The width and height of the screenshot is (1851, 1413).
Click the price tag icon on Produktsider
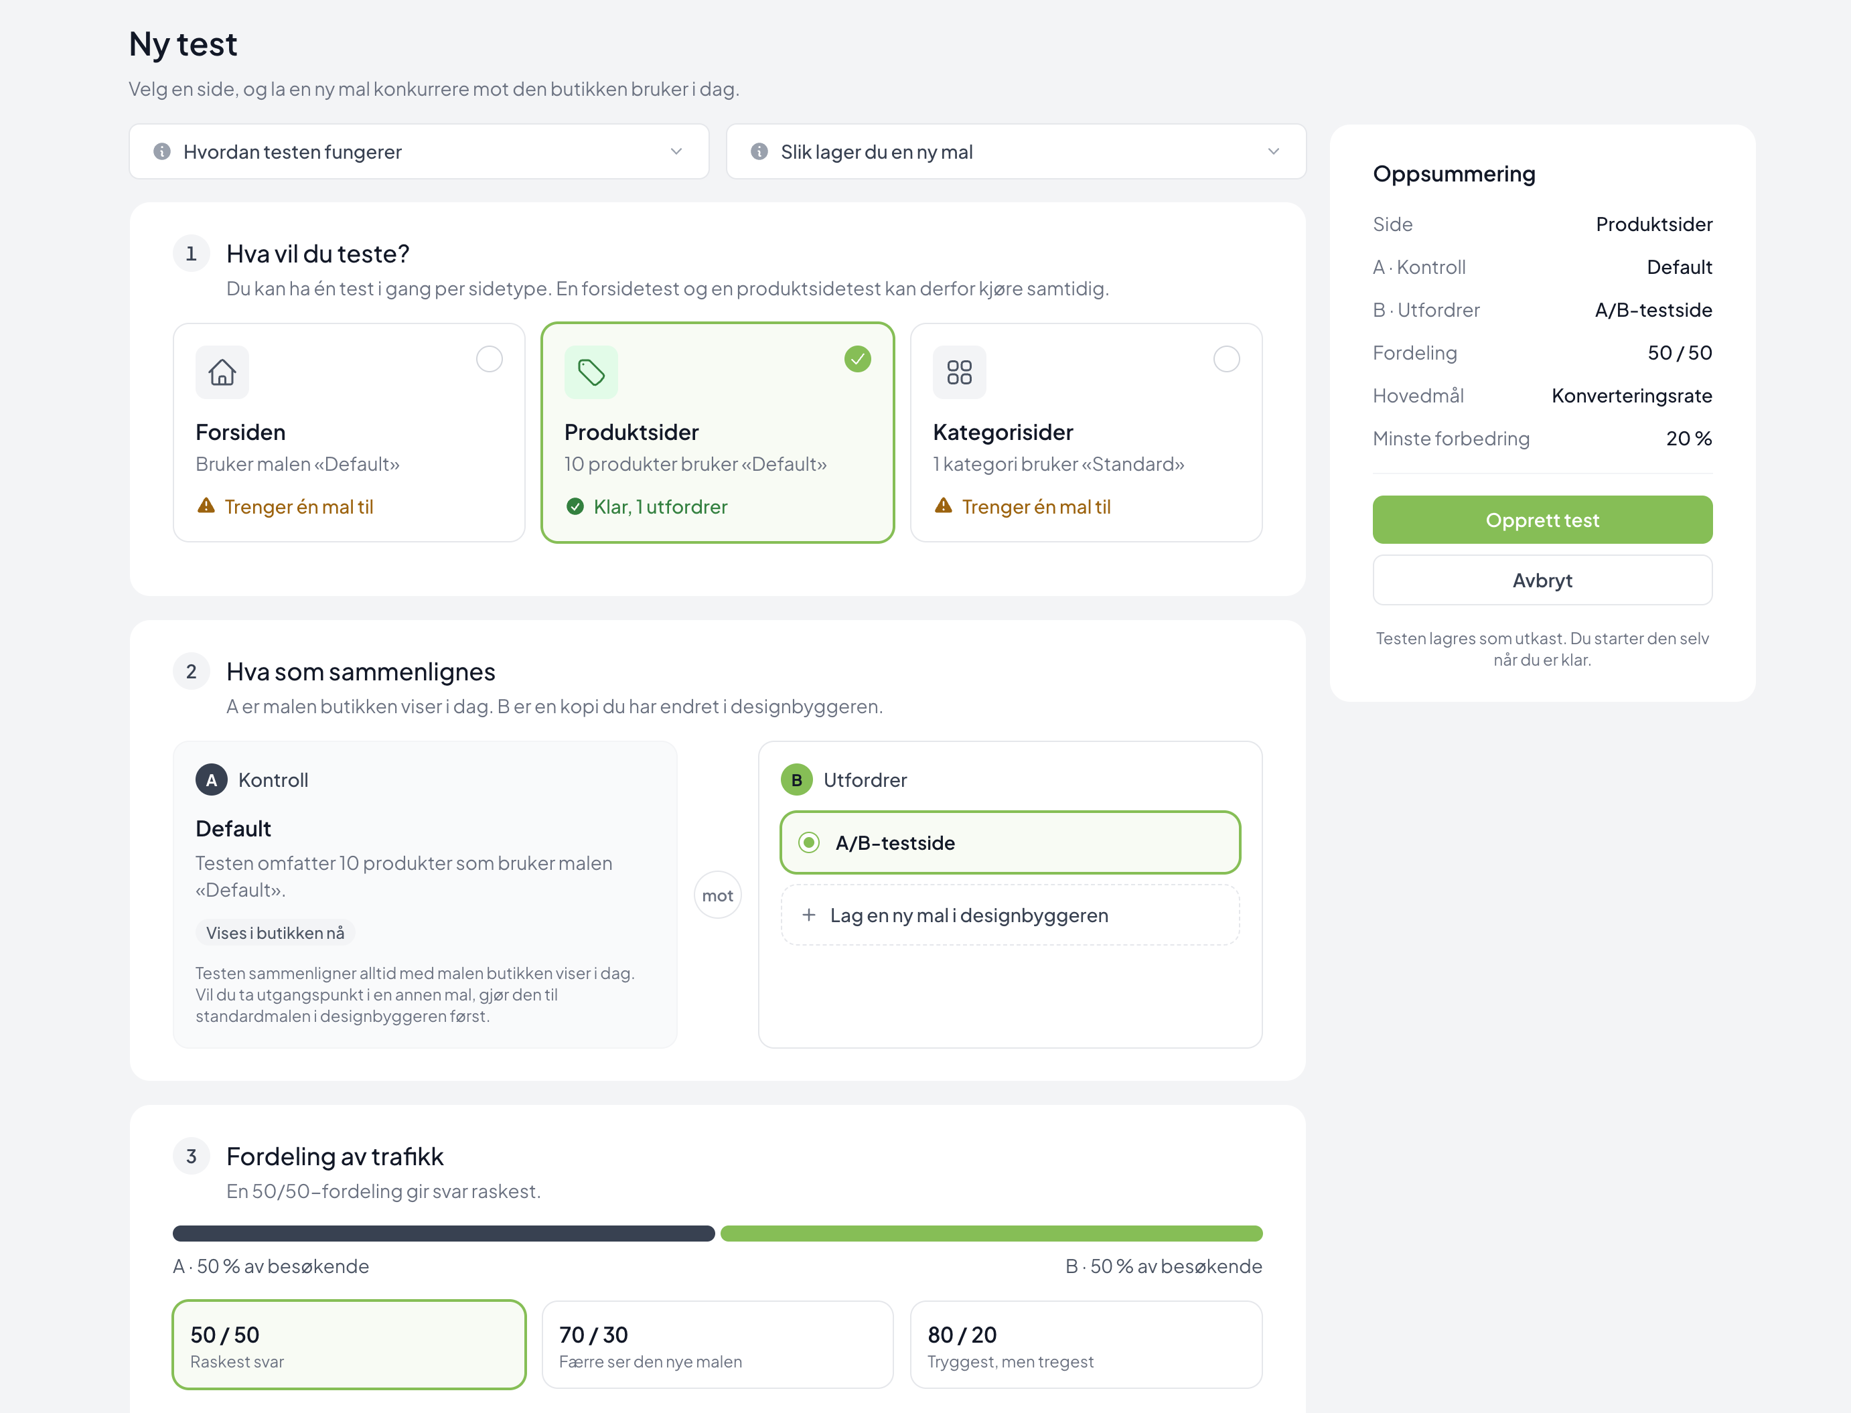(591, 372)
